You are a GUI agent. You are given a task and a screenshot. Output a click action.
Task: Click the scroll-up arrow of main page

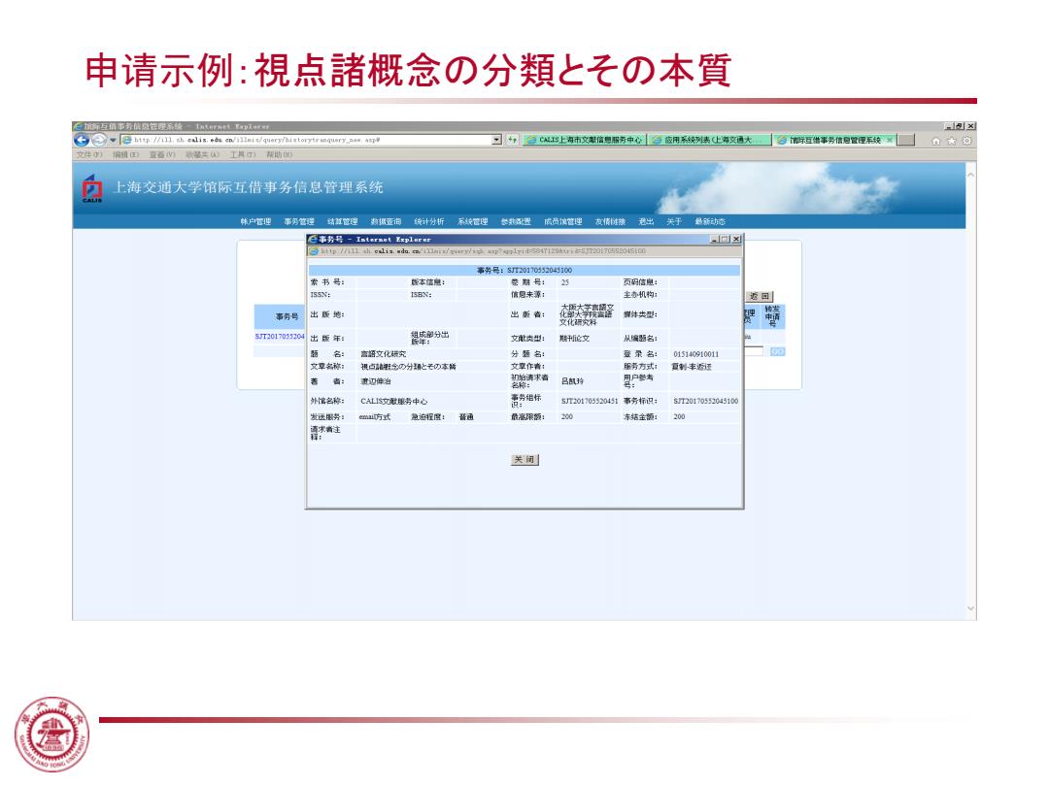[970, 175]
